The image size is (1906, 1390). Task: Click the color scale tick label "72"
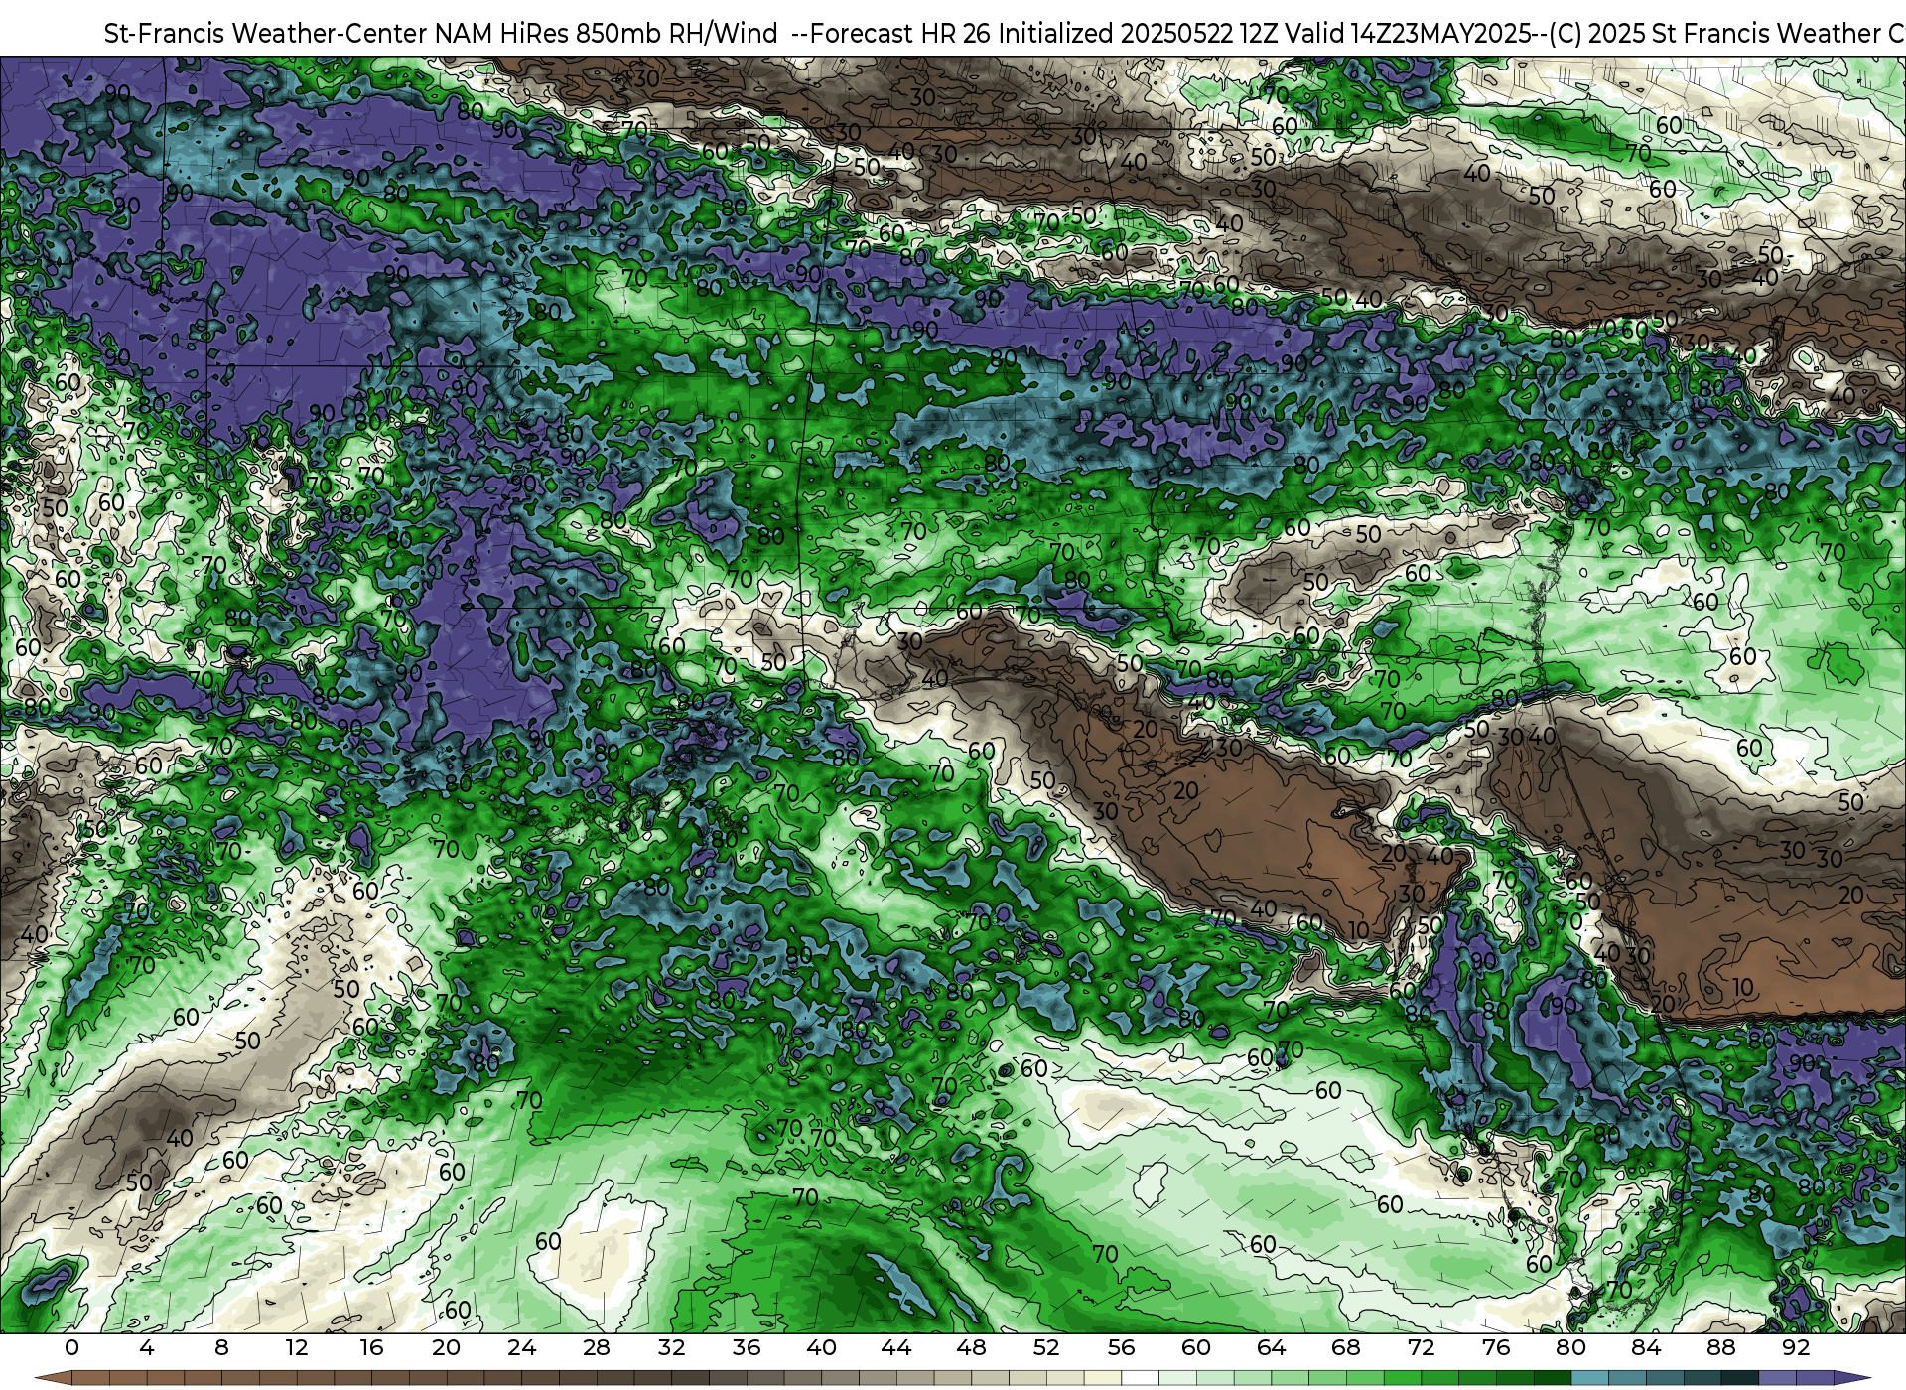pyautogui.click(x=1421, y=1348)
